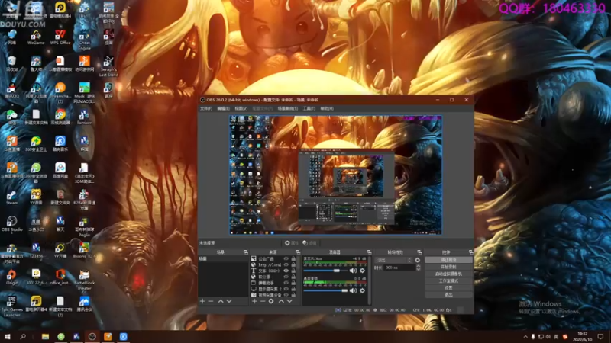
Task: Click the 桌面音频 volume slider handle
Action: [344, 290]
